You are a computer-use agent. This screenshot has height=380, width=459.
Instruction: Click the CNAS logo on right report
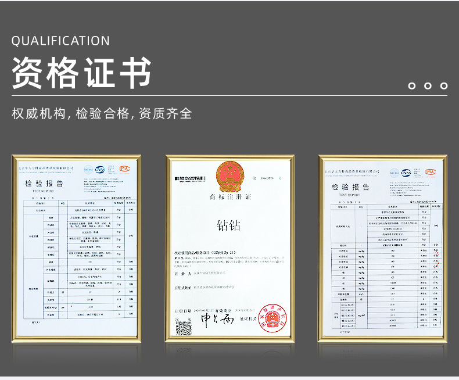pyautogui.click(x=406, y=172)
